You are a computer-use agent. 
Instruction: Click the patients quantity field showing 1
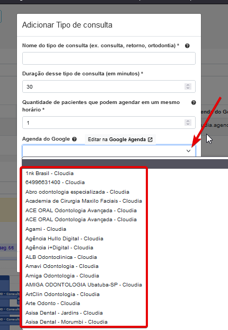(x=109, y=123)
